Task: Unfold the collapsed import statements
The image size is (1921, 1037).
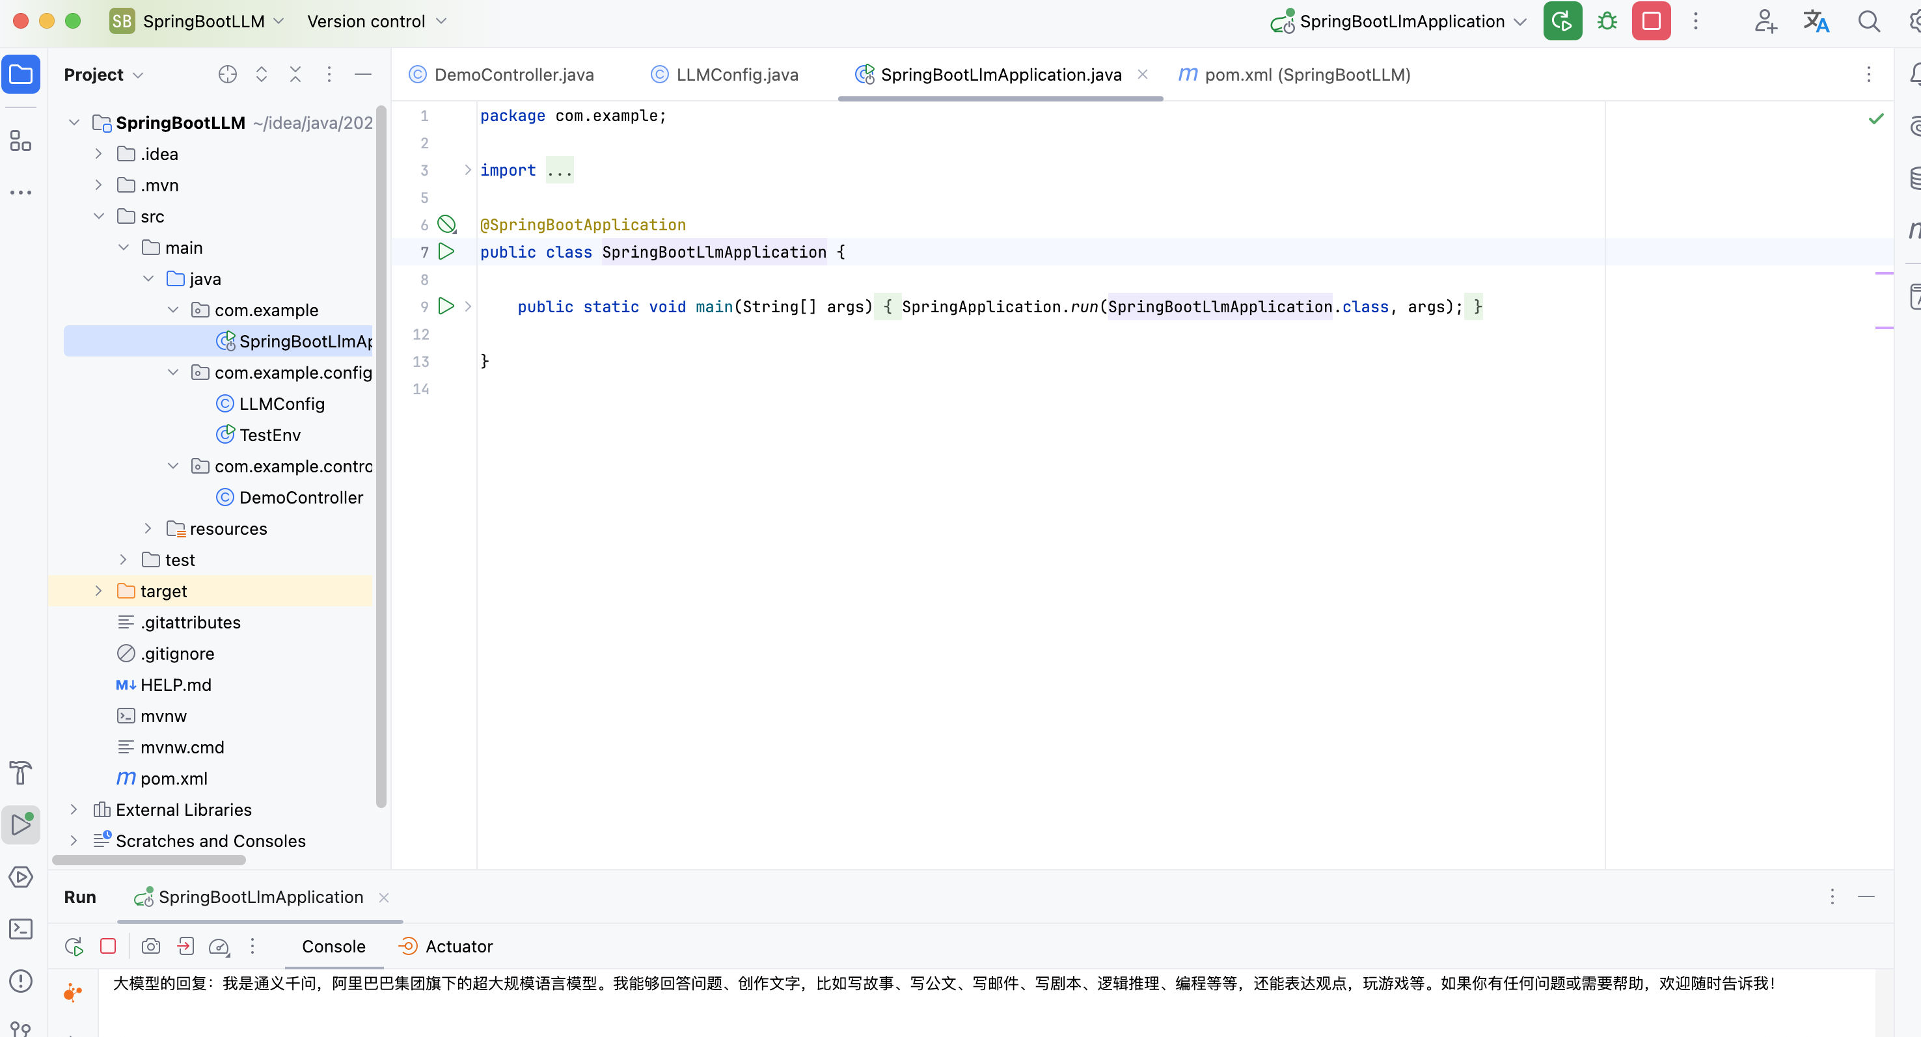Action: [468, 170]
